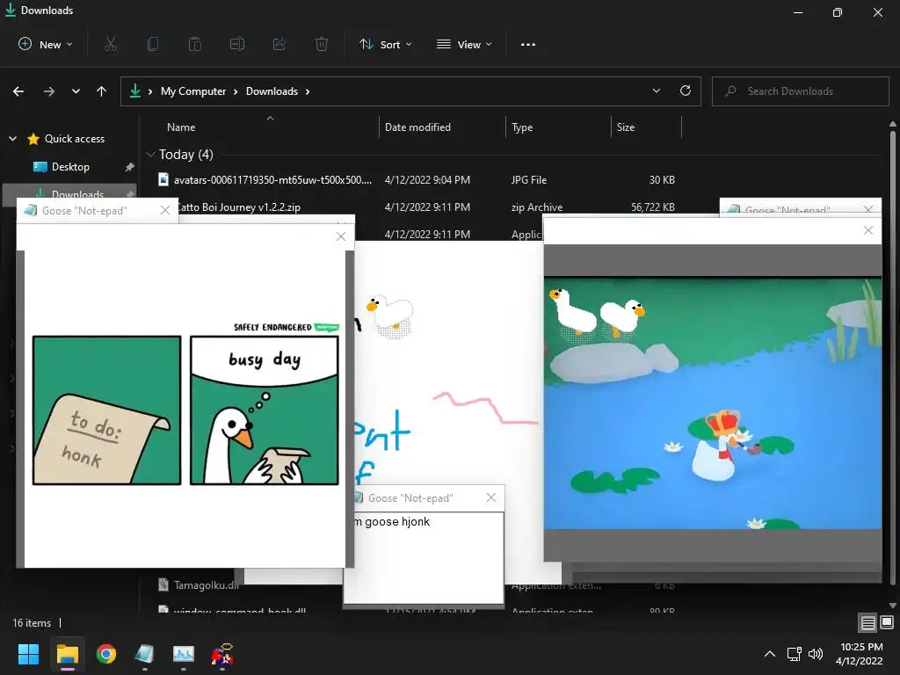This screenshot has height=675, width=900.
Task: Click the JPG File type cell
Action: pos(528,179)
